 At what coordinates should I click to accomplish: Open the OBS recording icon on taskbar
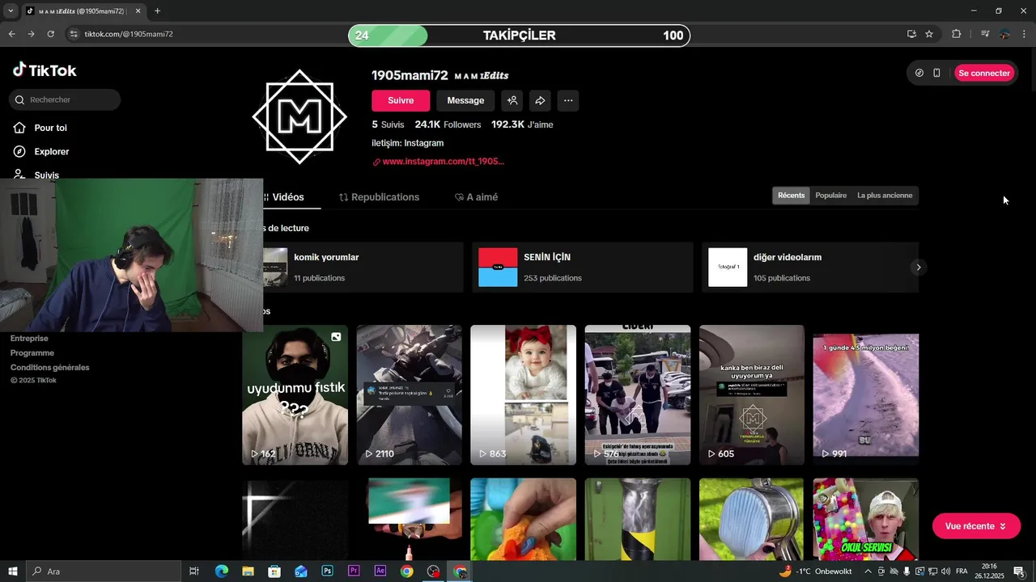coord(433,571)
